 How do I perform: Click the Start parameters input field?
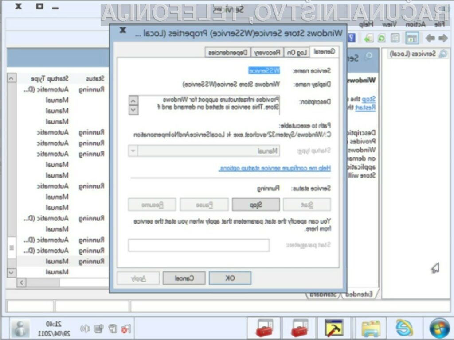click(199, 245)
